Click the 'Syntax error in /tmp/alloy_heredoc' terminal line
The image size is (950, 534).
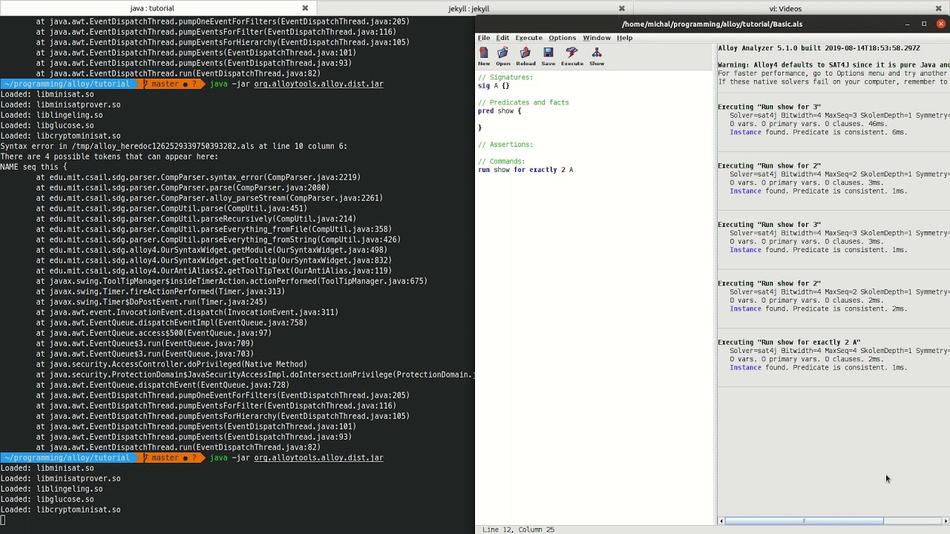(x=174, y=146)
